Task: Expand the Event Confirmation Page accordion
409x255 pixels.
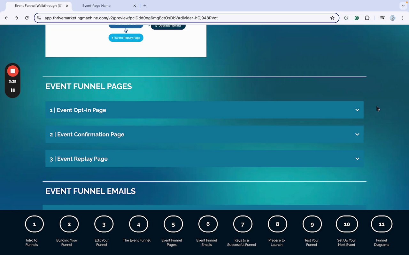Action: [204, 134]
